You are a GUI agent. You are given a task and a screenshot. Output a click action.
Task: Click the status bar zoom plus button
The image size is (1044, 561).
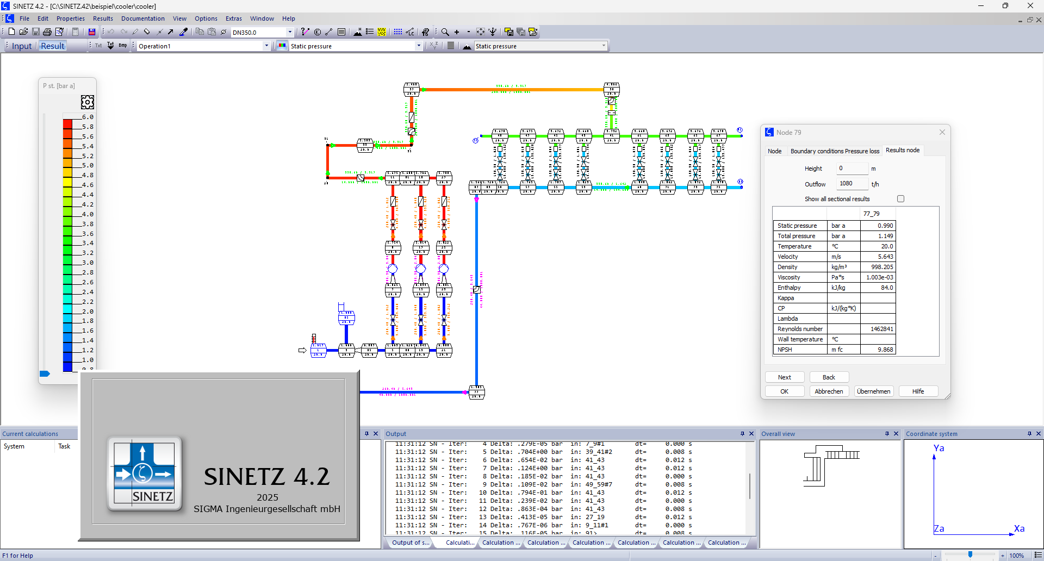(x=1003, y=556)
